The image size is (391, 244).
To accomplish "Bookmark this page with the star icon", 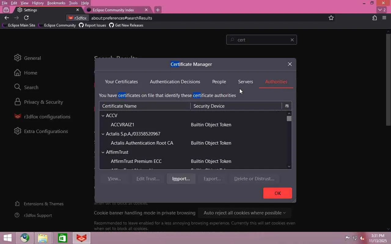I will [x=331, y=18].
